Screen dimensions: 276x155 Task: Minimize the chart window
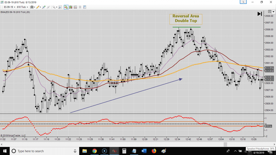coord(252,2)
